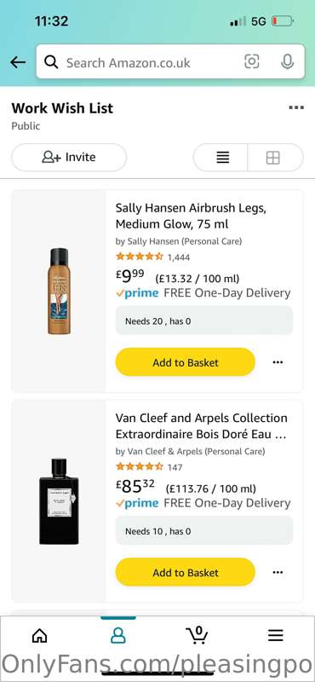Tap the microphone voice search icon
This screenshot has height=682, width=315.
tap(287, 61)
